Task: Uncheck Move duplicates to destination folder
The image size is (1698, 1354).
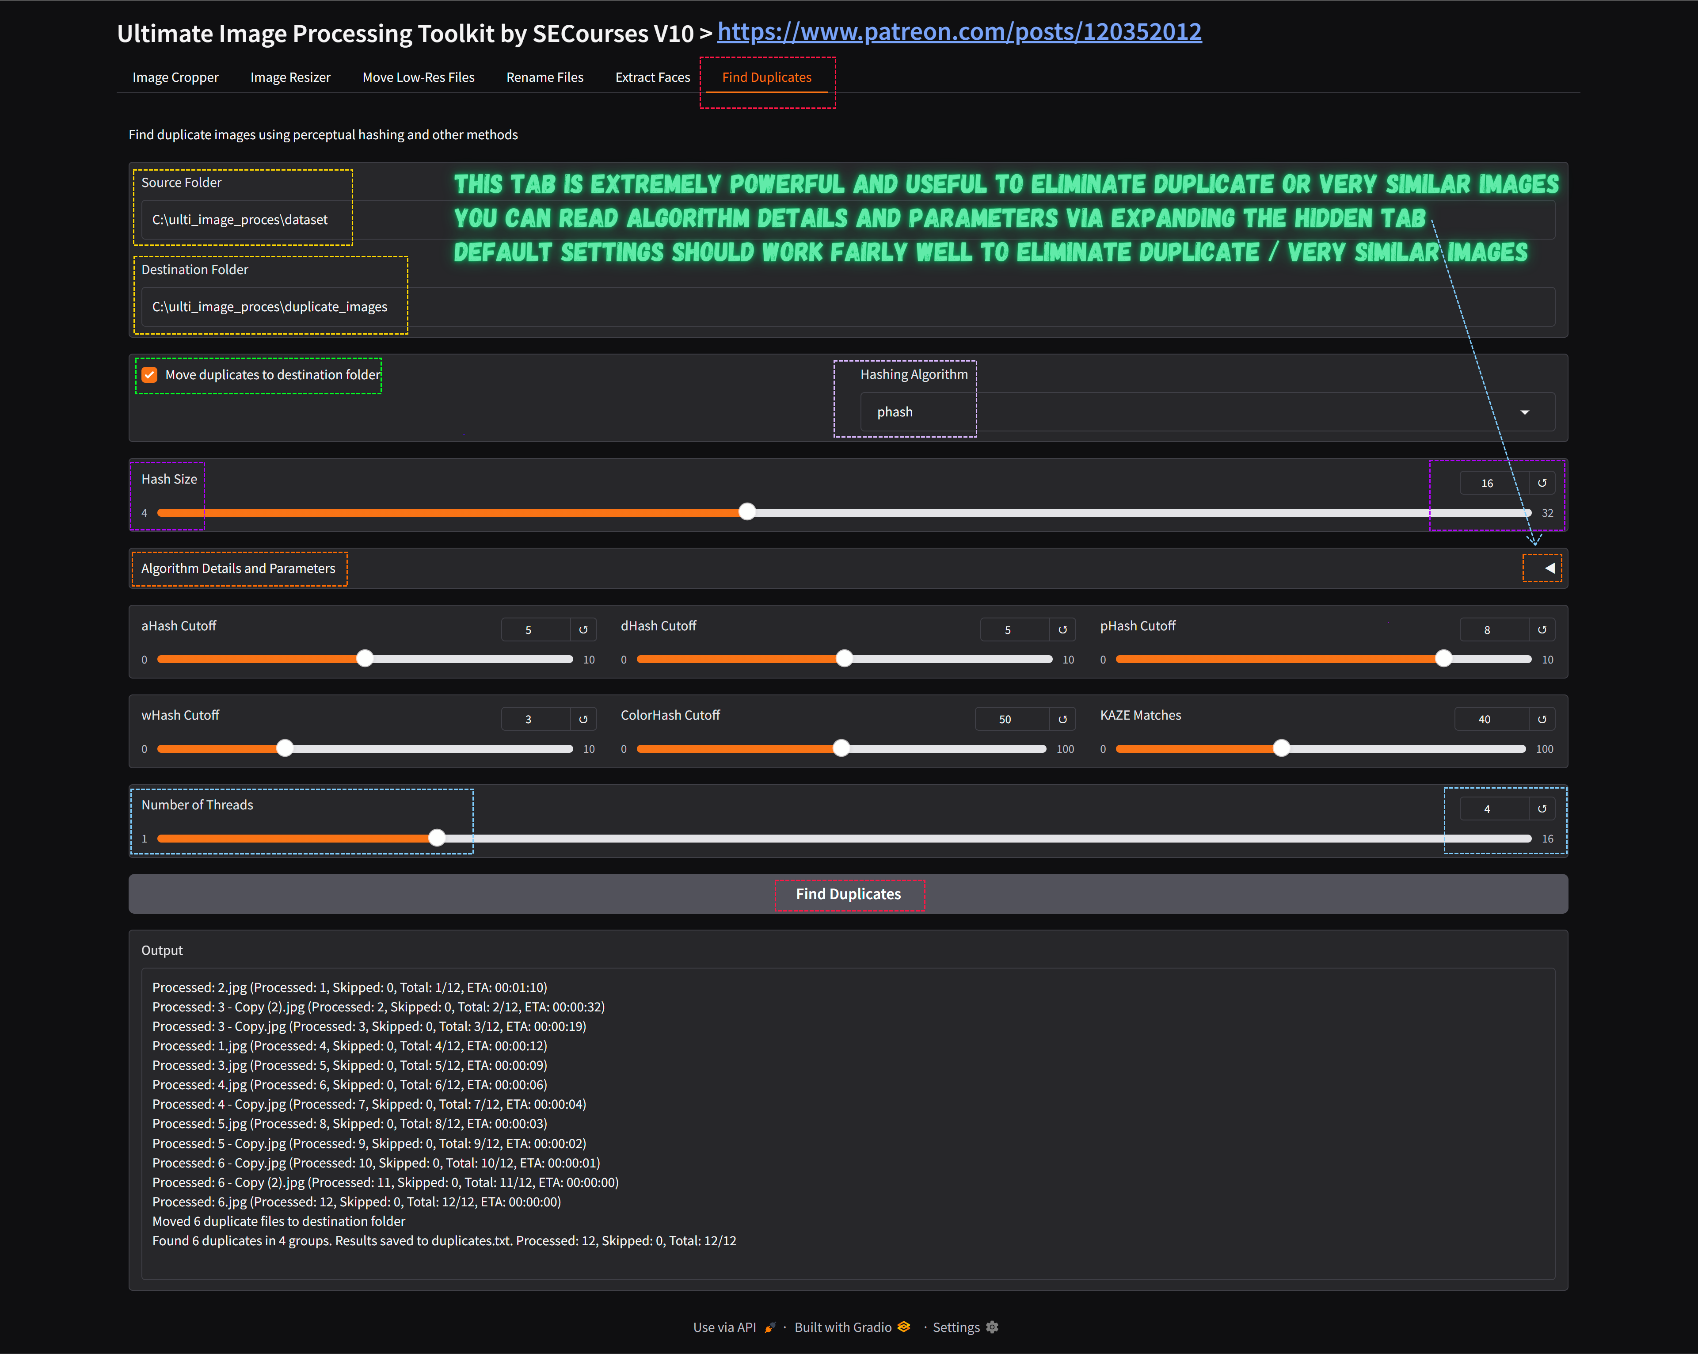Action: [150, 375]
